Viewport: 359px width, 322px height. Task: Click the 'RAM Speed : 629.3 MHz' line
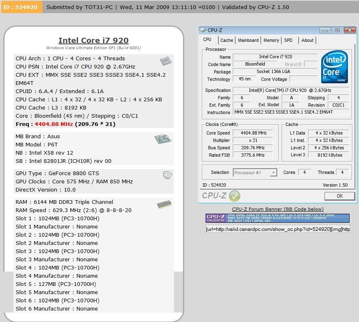pos(74,210)
